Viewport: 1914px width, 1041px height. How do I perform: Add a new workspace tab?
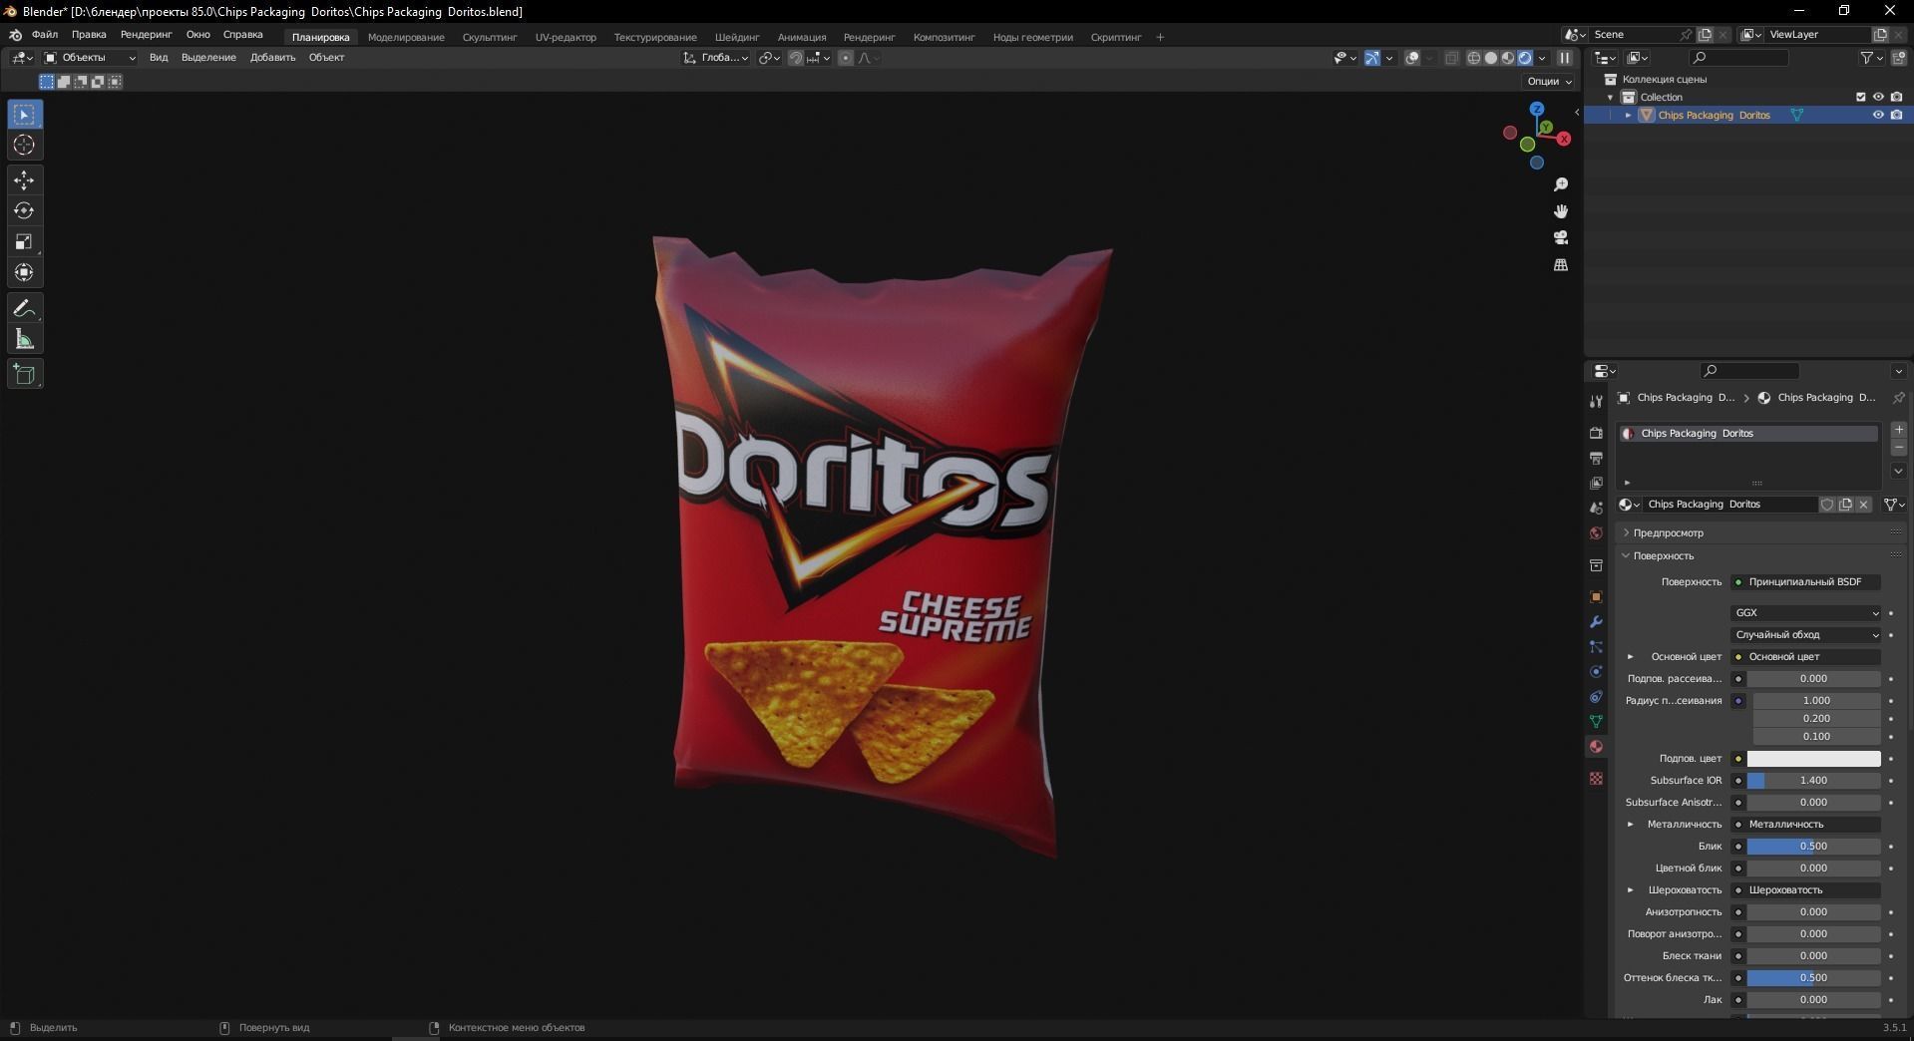(x=1160, y=37)
